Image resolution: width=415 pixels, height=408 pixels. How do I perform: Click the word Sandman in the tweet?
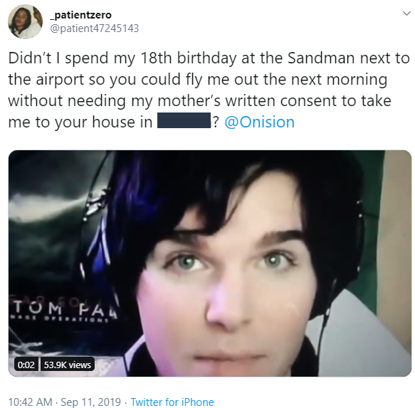point(321,58)
